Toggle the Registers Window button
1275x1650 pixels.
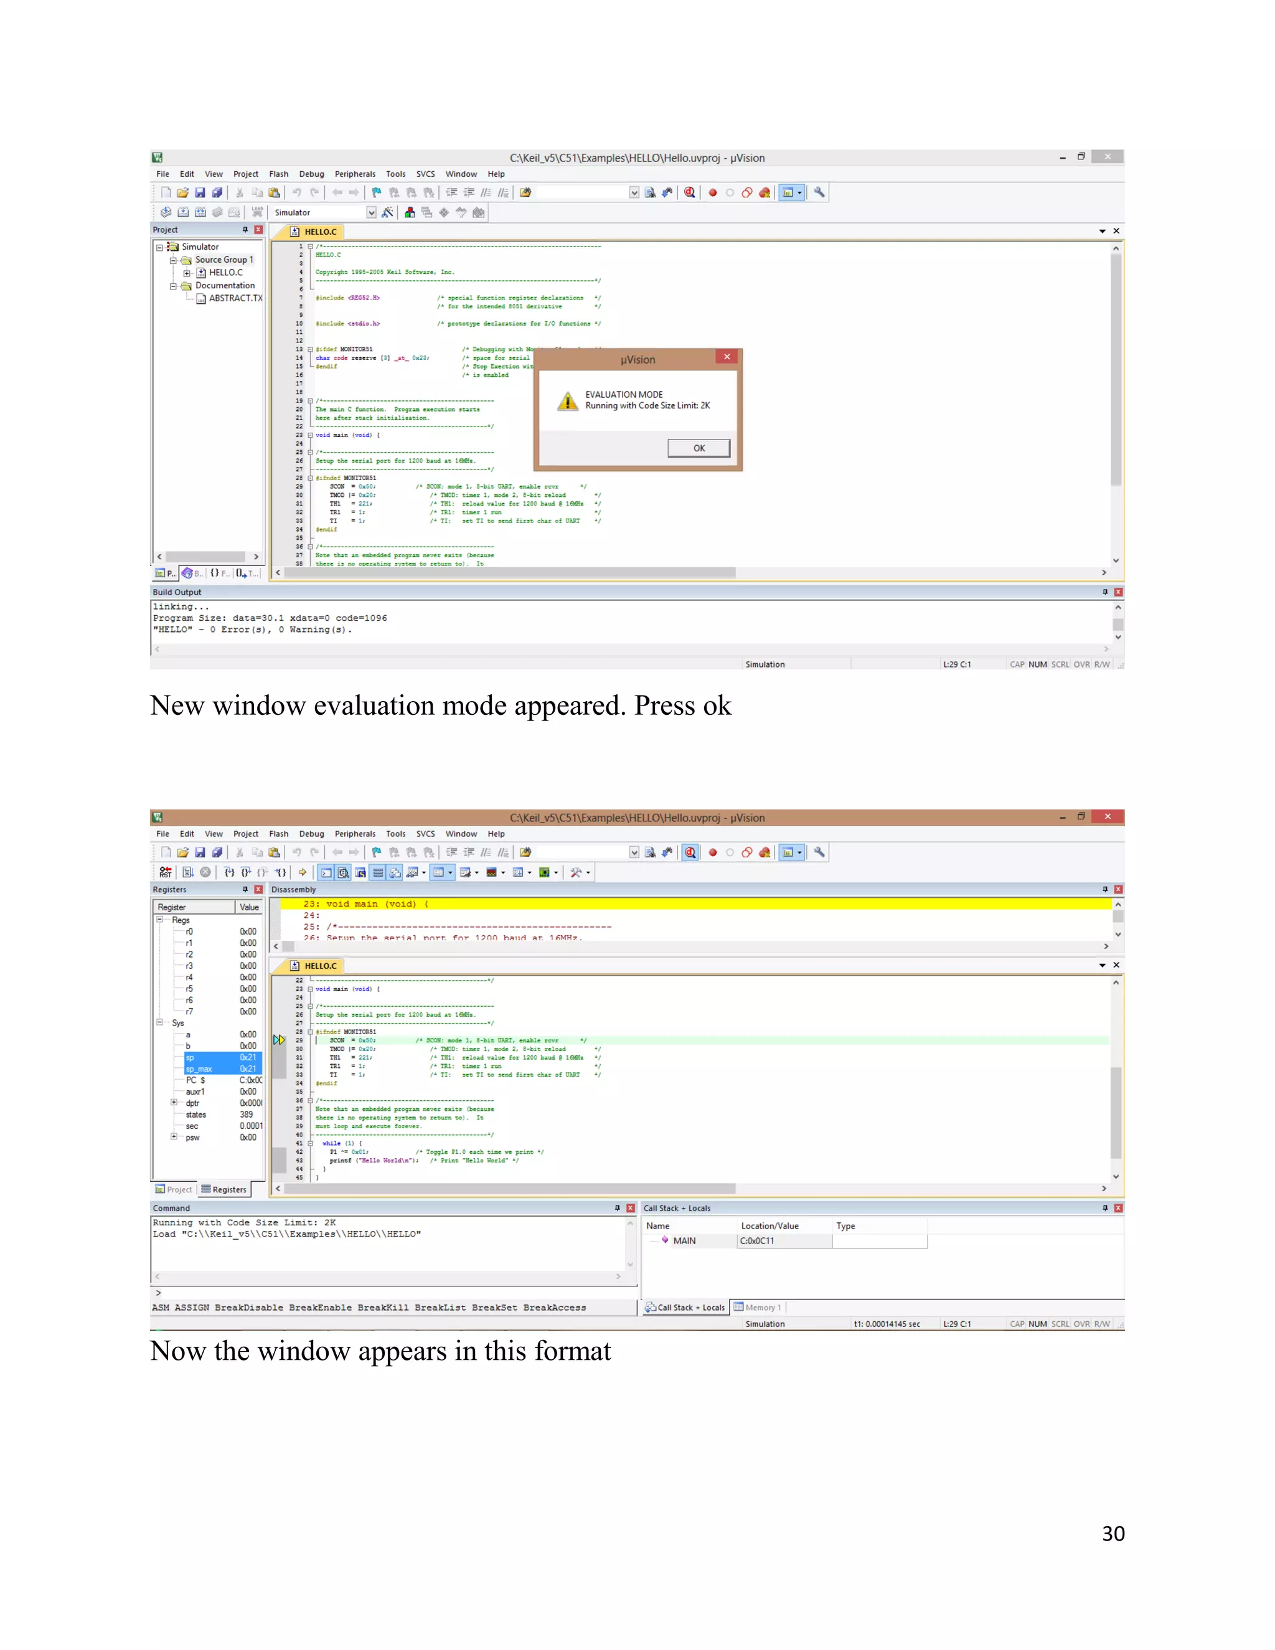(x=378, y=872)
